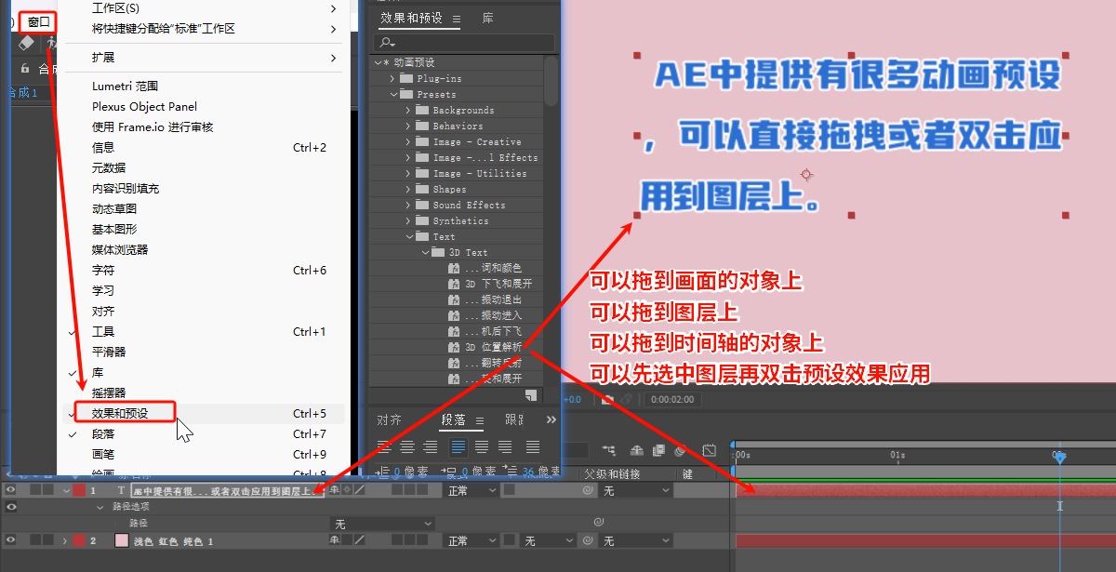Viewport: 1116px width, 572px height.
Task: Click the red label color of layer 1
Action: click(x=79, y=489)
